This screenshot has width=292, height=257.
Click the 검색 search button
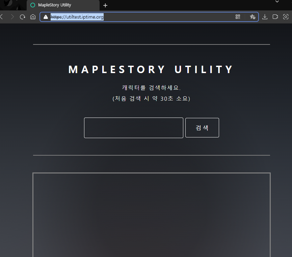click(202, 128)
